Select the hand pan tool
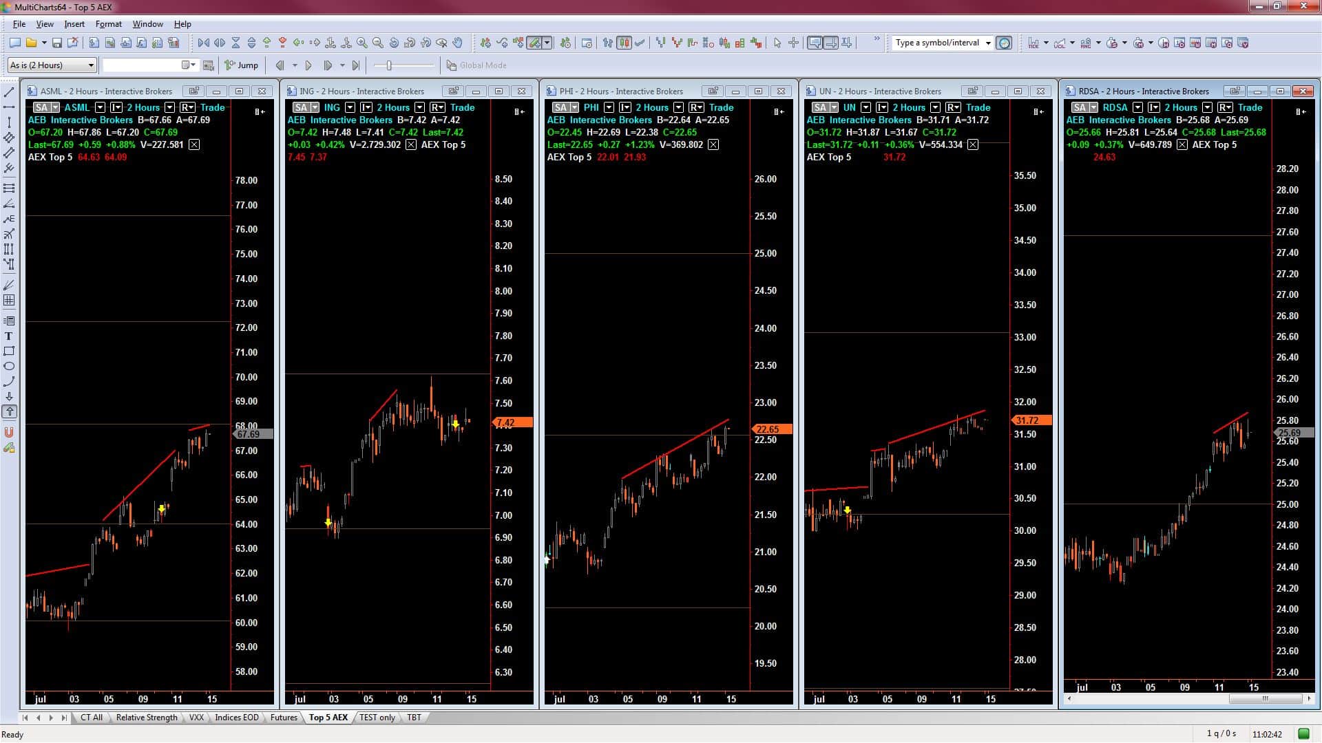Image resolution: width=1322 pixels, height=743 pixels. click(458, 43)
